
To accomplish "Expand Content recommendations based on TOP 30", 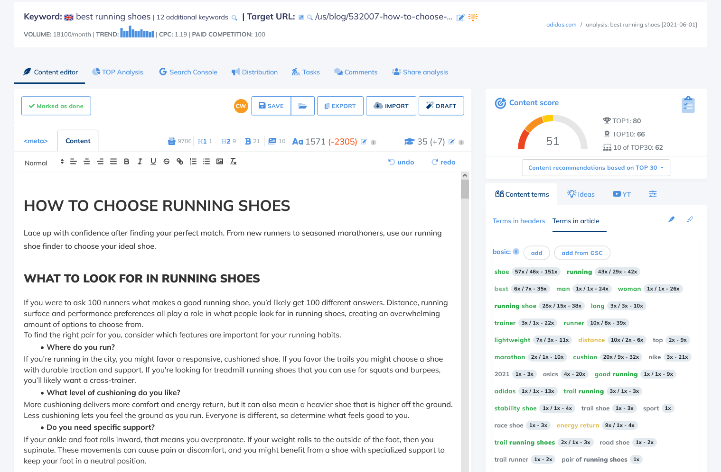I will tap(596, 168).
